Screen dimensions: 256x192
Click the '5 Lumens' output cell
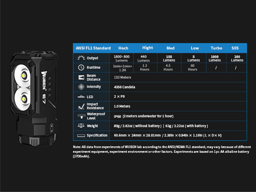194,58
